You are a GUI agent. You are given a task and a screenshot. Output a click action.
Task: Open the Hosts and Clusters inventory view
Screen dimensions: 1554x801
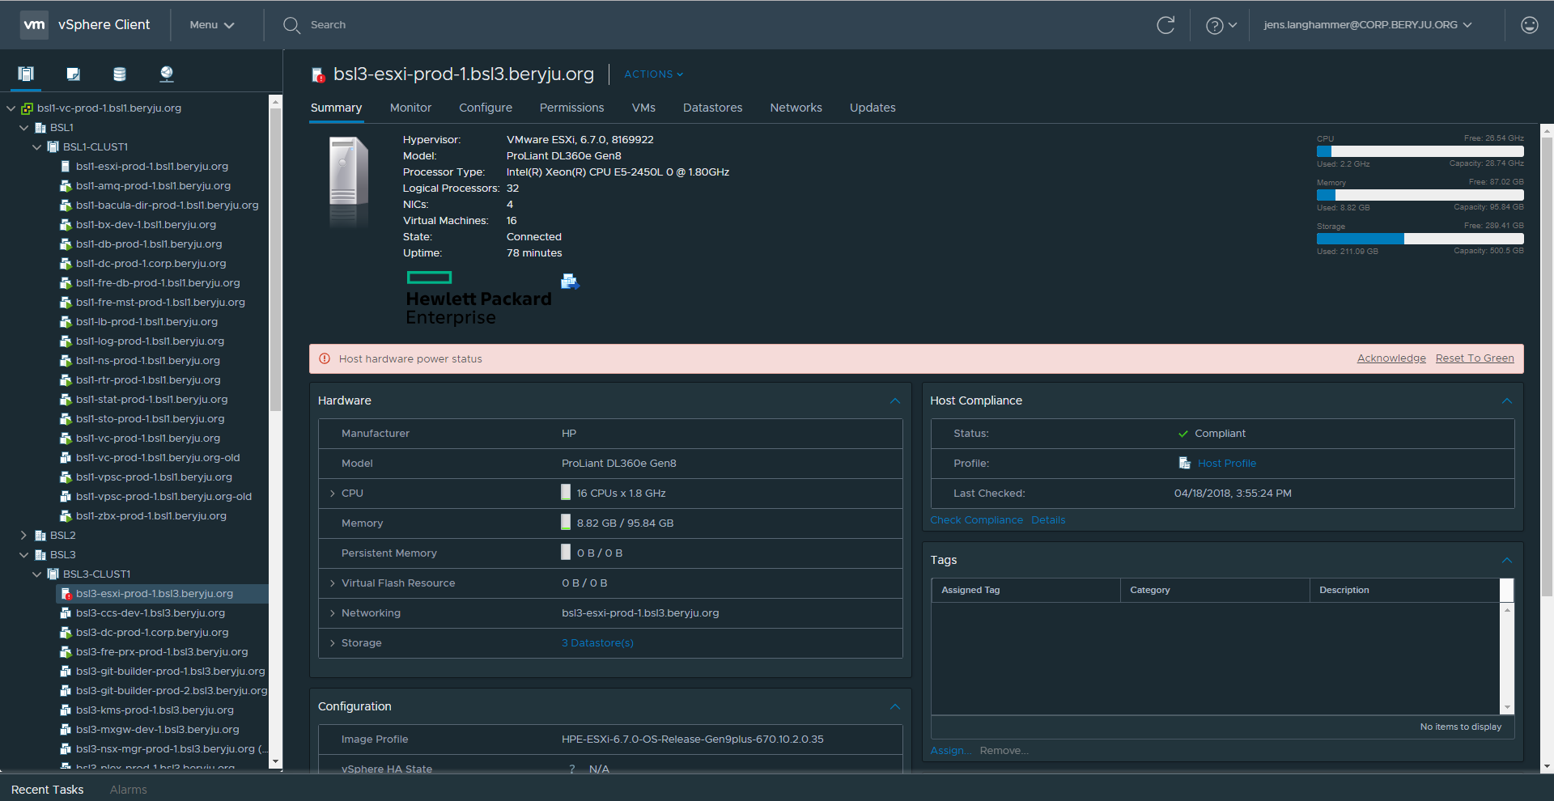(x=26, y=74)
